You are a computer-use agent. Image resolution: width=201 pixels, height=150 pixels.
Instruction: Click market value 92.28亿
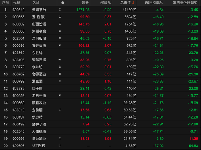(130, 103)
